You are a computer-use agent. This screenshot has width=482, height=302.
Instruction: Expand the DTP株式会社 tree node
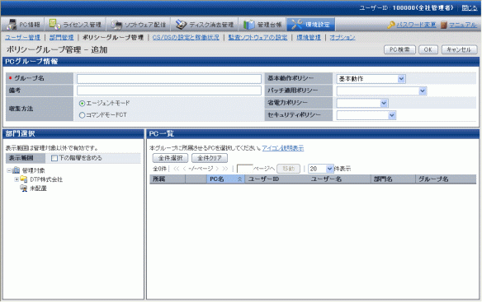(17, 179)
